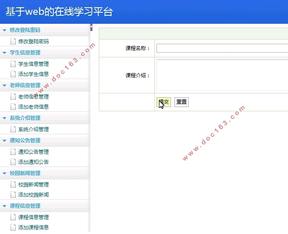
Task: Click page icon beside 校园新闻管理 item
Action: [13, 184]
